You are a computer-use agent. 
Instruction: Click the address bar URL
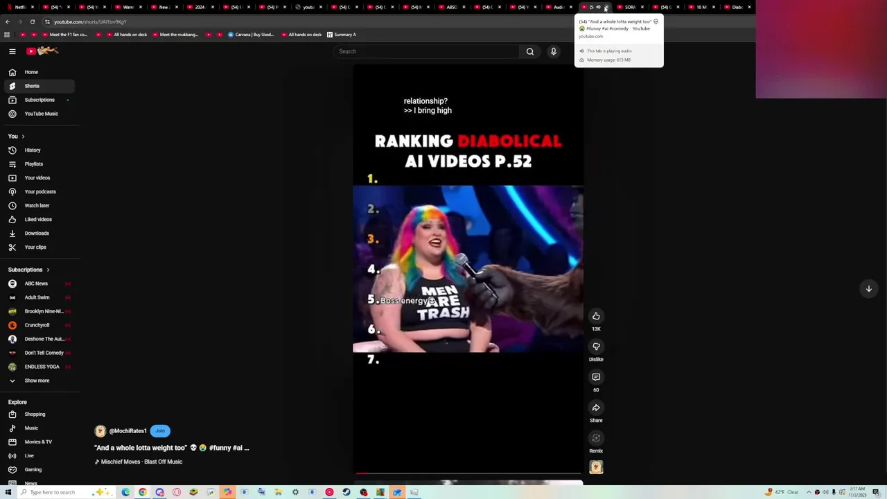(90, 22)
